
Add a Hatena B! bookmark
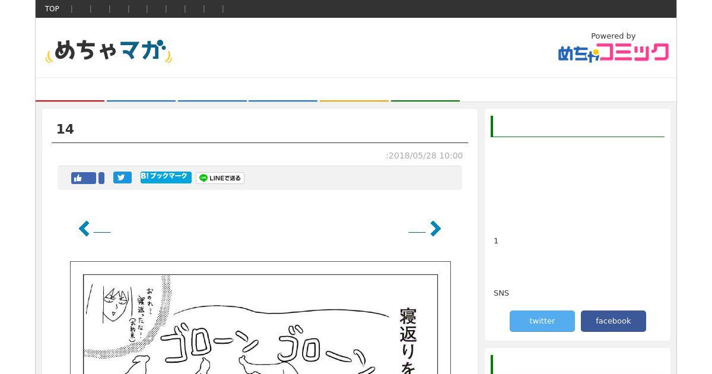tap(166, 177)
